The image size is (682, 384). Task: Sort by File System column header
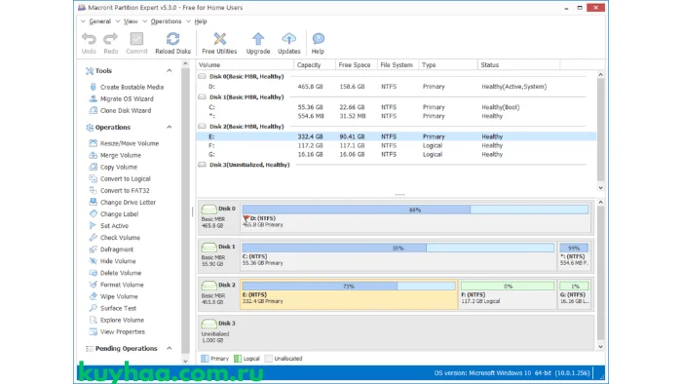coord(398,64)
